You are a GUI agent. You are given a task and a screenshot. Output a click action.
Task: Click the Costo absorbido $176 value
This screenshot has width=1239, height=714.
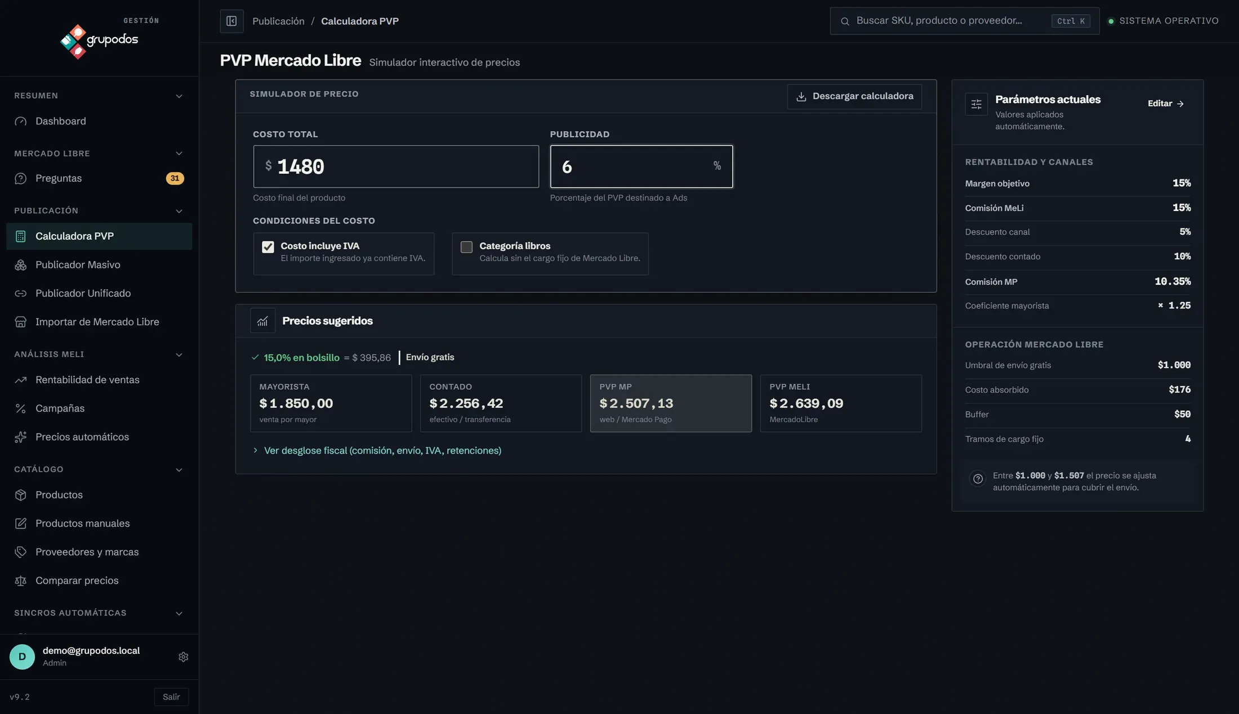tap(1180, 389)
